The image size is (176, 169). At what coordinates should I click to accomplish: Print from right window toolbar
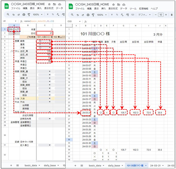(x=88, y=15)
